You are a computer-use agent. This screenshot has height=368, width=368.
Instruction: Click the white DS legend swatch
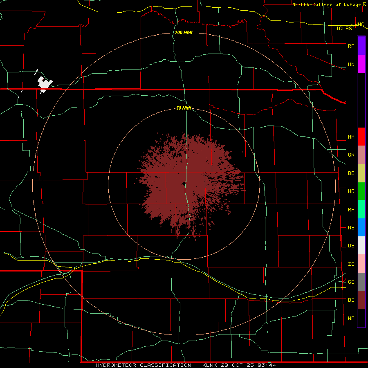[x=361, y=245]
